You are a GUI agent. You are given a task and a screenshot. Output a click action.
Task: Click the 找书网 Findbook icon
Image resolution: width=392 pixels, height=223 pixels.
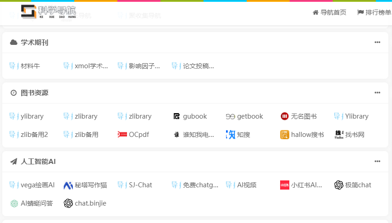tap(339, 135)
